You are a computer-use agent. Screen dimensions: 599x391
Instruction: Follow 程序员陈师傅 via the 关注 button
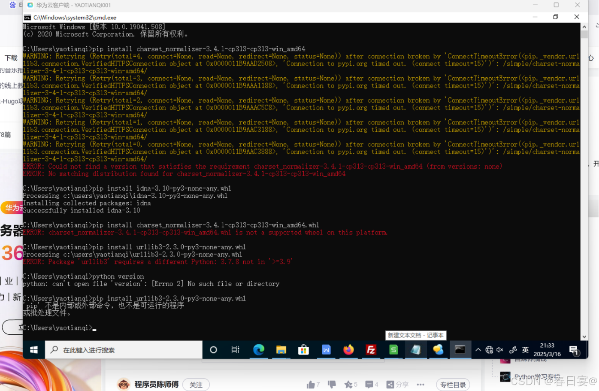point(196,385)
